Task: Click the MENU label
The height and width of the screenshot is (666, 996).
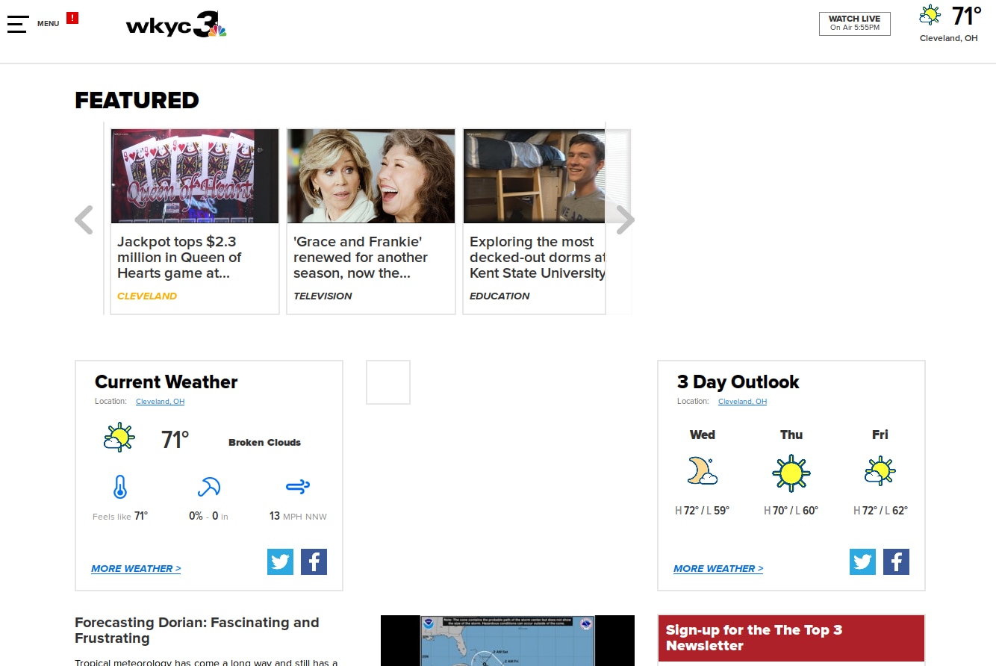Action: 49,24
